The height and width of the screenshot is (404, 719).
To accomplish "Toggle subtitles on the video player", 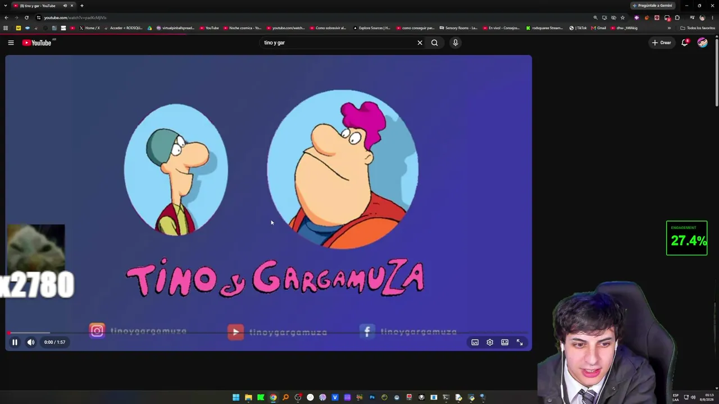I will 475,342.
